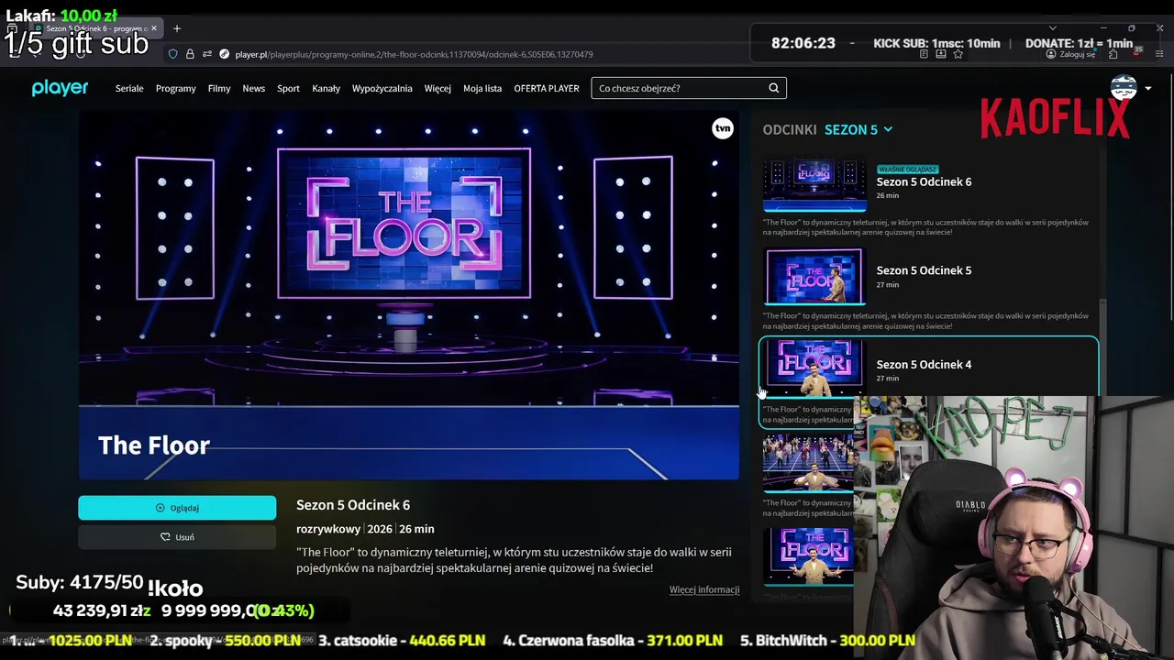The image size is (1174, 660).
Task: Click the 'Zaloguj się' browser account button
Action: 1071,54
